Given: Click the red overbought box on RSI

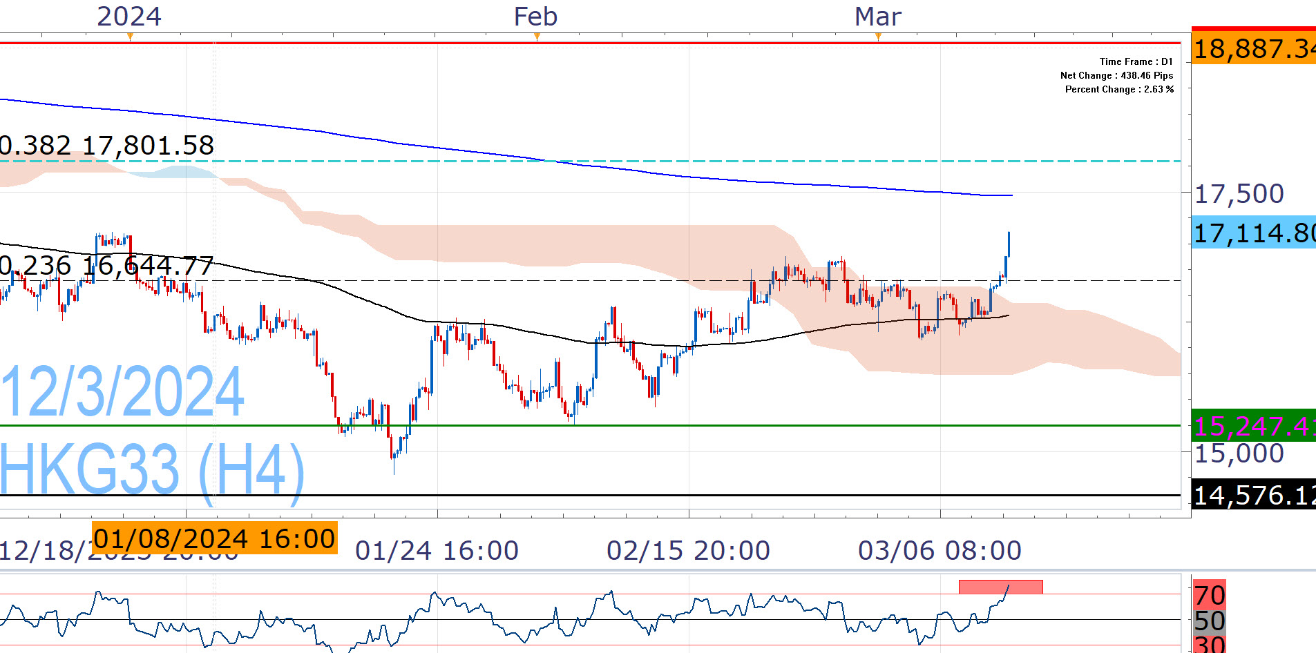Looking at the screenshot, I should 1000,587.
